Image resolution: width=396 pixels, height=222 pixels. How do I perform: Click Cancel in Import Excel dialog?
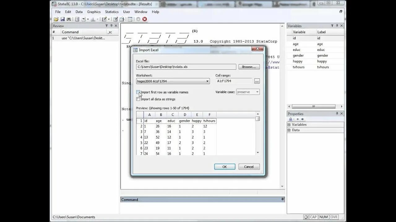(249, 166)
